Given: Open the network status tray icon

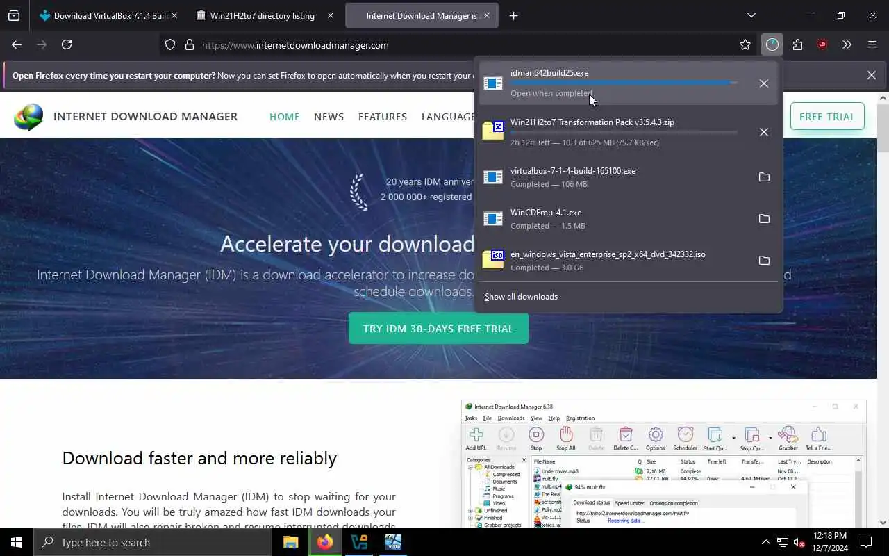Looking at the screenshot, I should (x=783, y=542).
